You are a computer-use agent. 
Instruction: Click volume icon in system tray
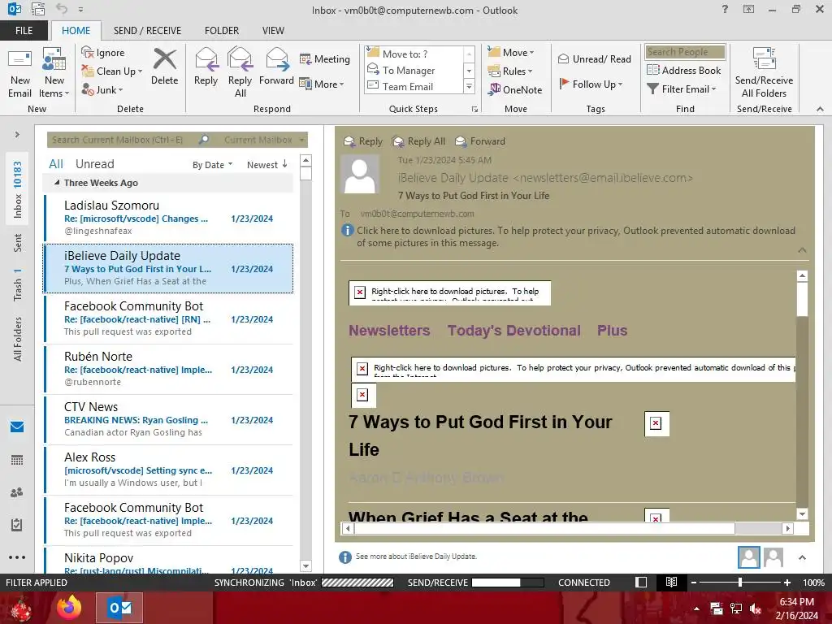756,609
